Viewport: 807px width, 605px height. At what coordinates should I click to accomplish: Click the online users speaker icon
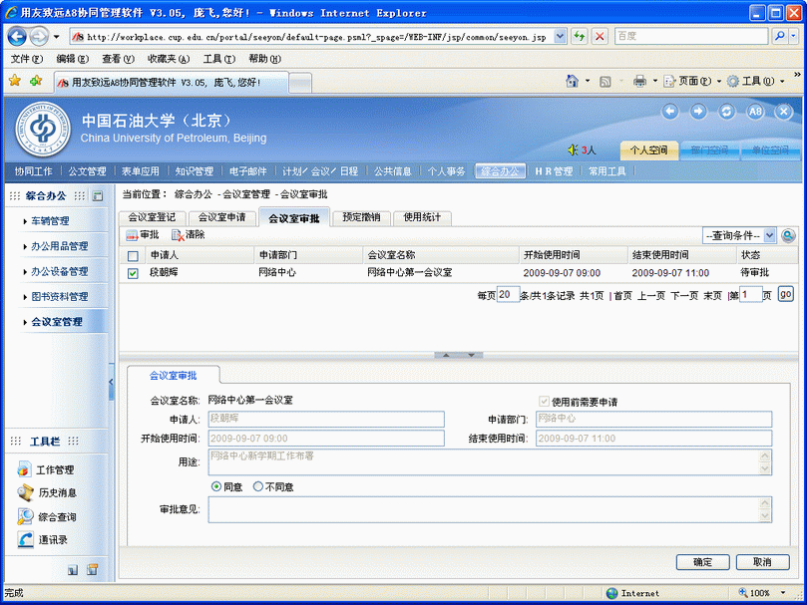(574, 151)
